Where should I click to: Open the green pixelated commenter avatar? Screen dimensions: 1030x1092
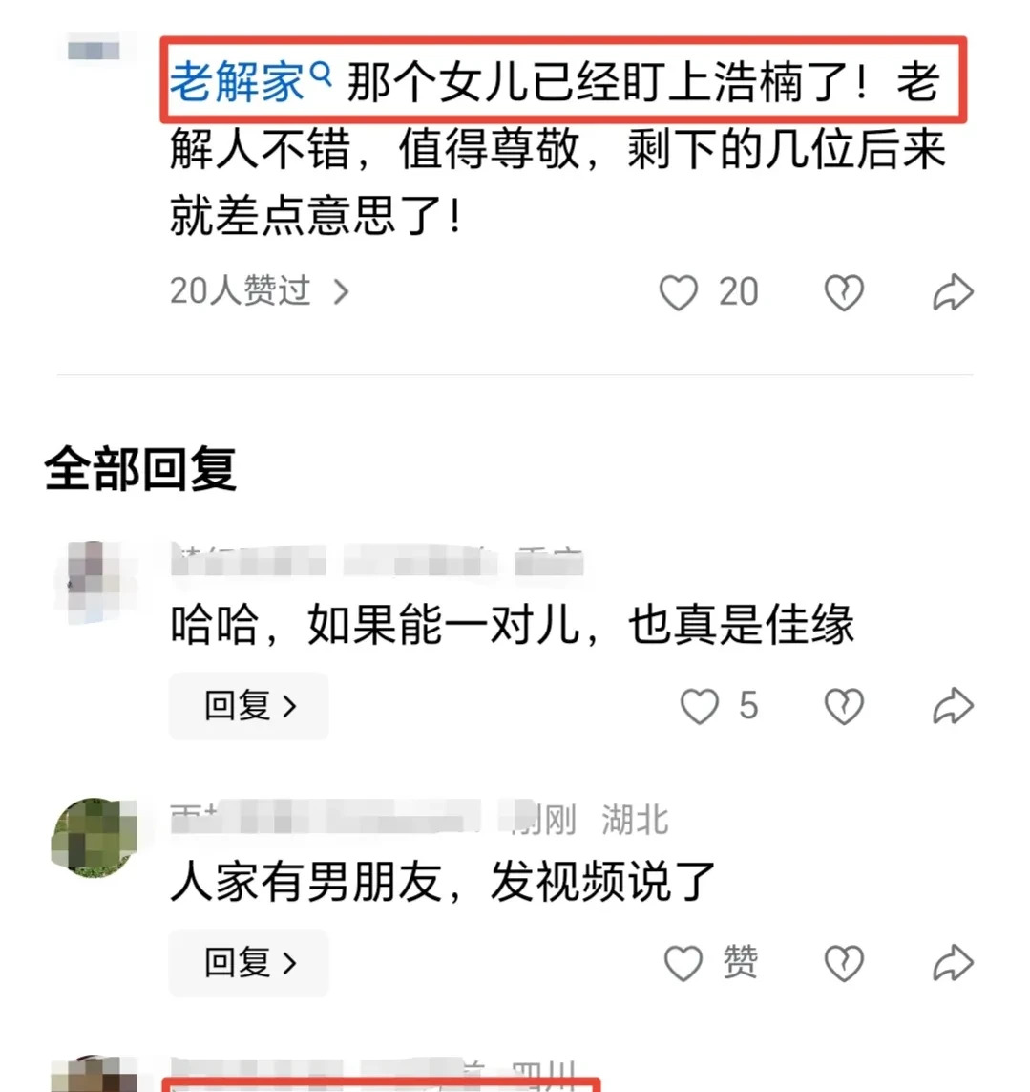point(94,838)
